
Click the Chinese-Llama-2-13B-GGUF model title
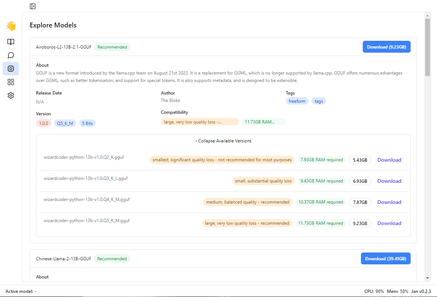(63, 259)
